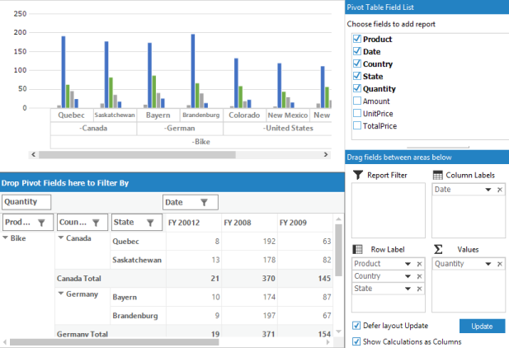Open the Date dropdown in Column Labels
Image resolution: width=509 pixels, height=348 pixels.
click(488, 190)
